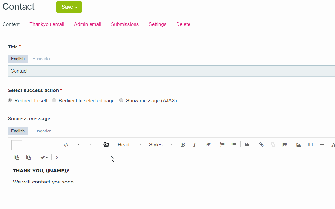Insert an image into the message

(x=299, y=145)
